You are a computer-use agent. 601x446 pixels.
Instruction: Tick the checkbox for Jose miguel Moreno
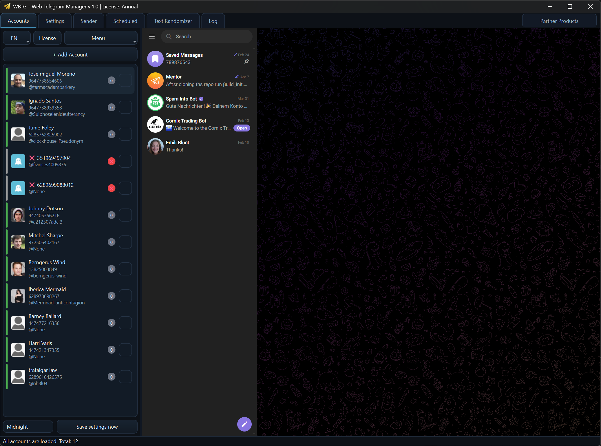click(x=125, y=81)
